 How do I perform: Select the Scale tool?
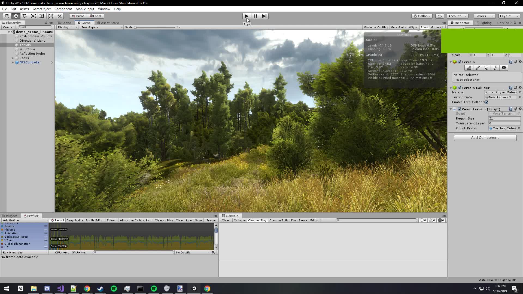point(33,16)
